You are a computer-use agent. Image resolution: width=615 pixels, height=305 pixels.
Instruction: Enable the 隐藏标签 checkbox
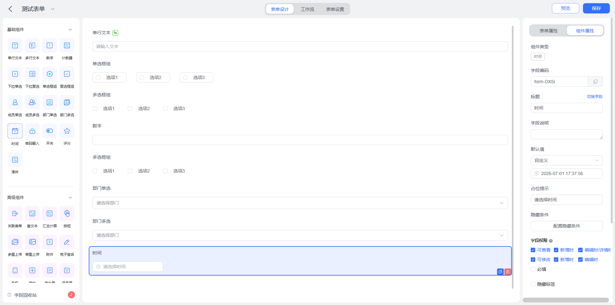[x=533, y=284]
